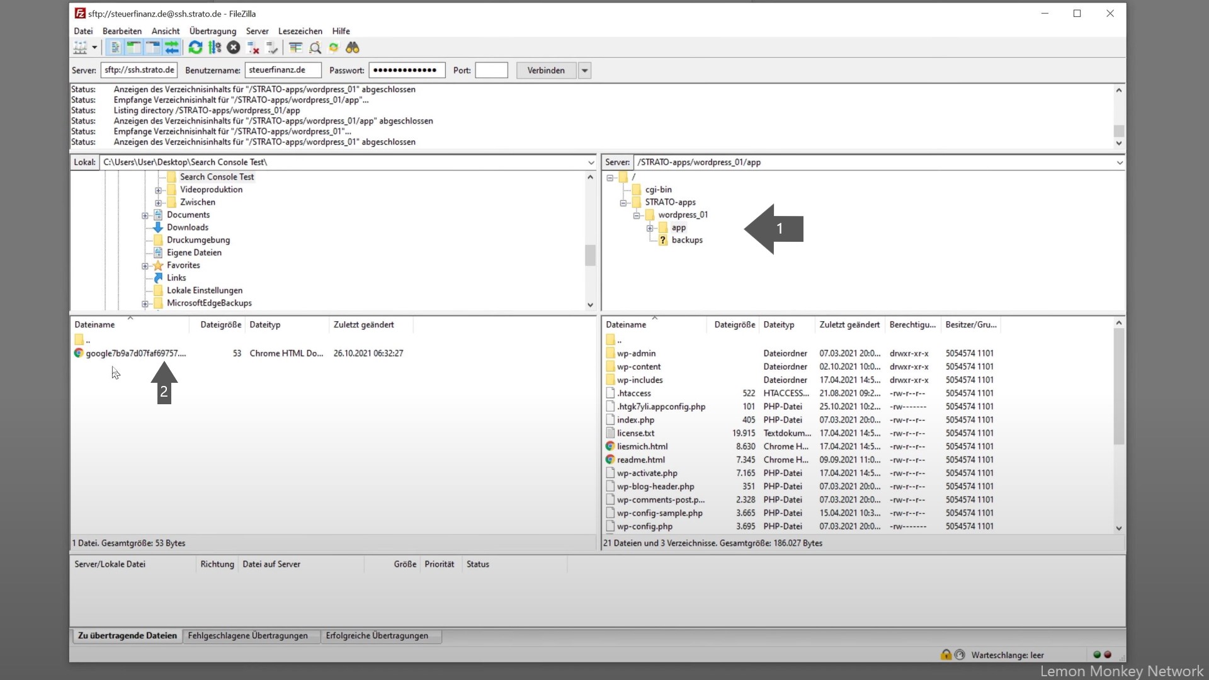The height and width of the screenshot is (680, 1209).
Task: Expand the remote app folder node
Action: click(x=650, y=228)
